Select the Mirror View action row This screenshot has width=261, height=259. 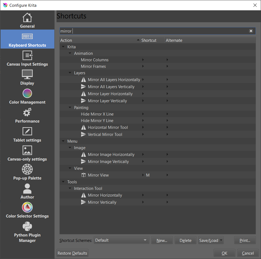pyautogui.click(x=98, y=175)
